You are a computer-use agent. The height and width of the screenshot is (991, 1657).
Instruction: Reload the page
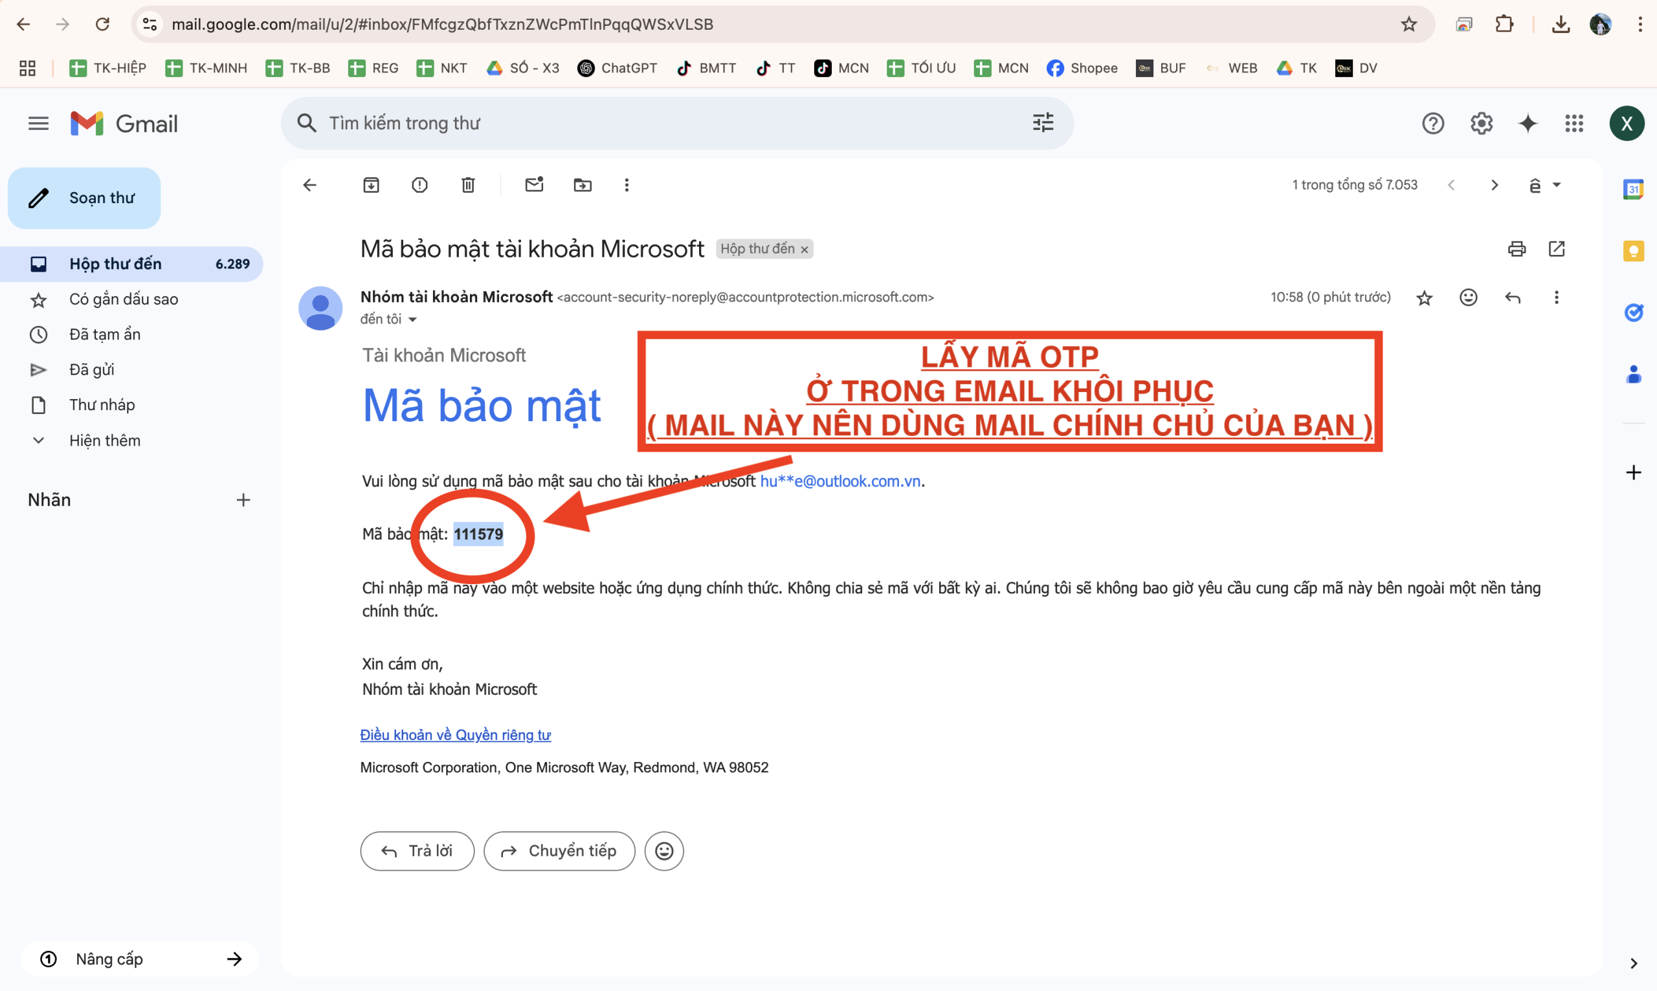coord(102,25)
